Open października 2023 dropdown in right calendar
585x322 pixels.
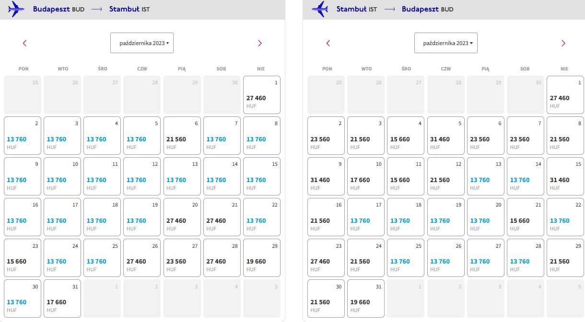446,43
